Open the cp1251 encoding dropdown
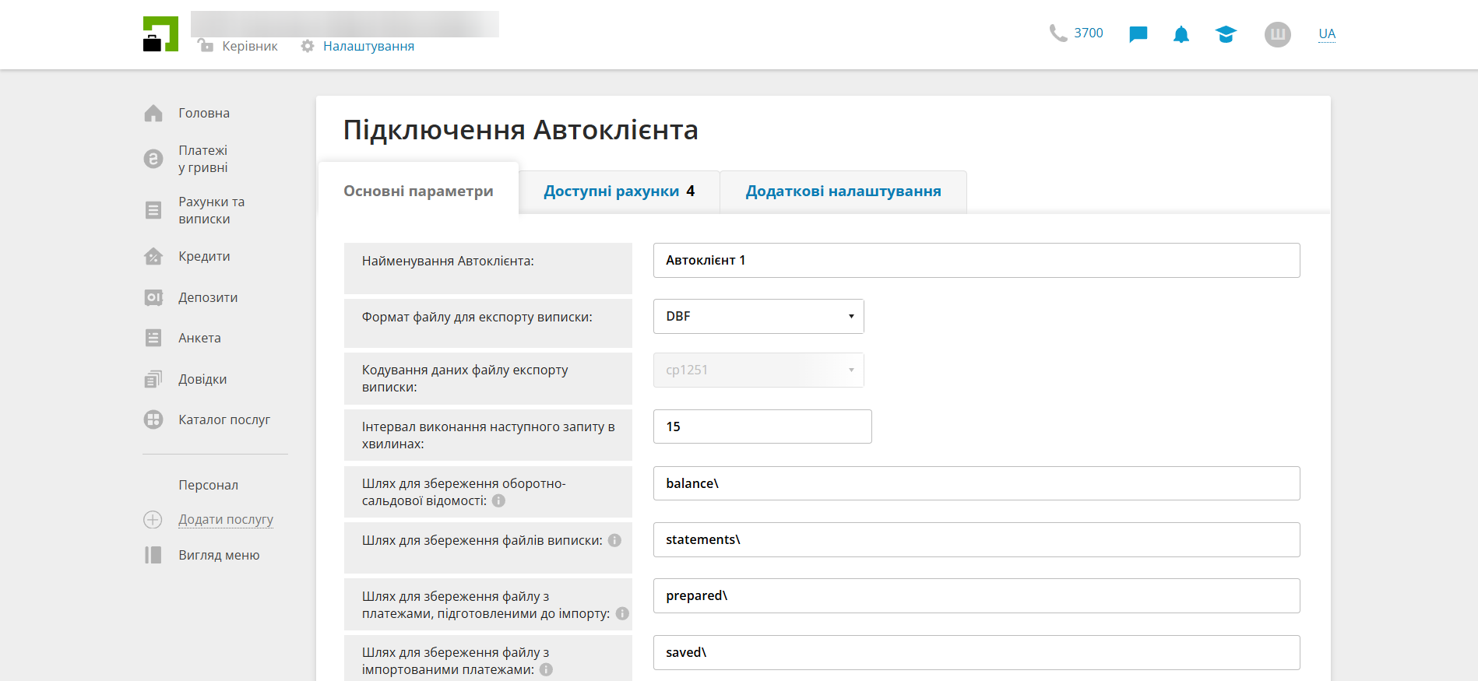This screenshot has width=1478, height=681. (x=758, y=370)
